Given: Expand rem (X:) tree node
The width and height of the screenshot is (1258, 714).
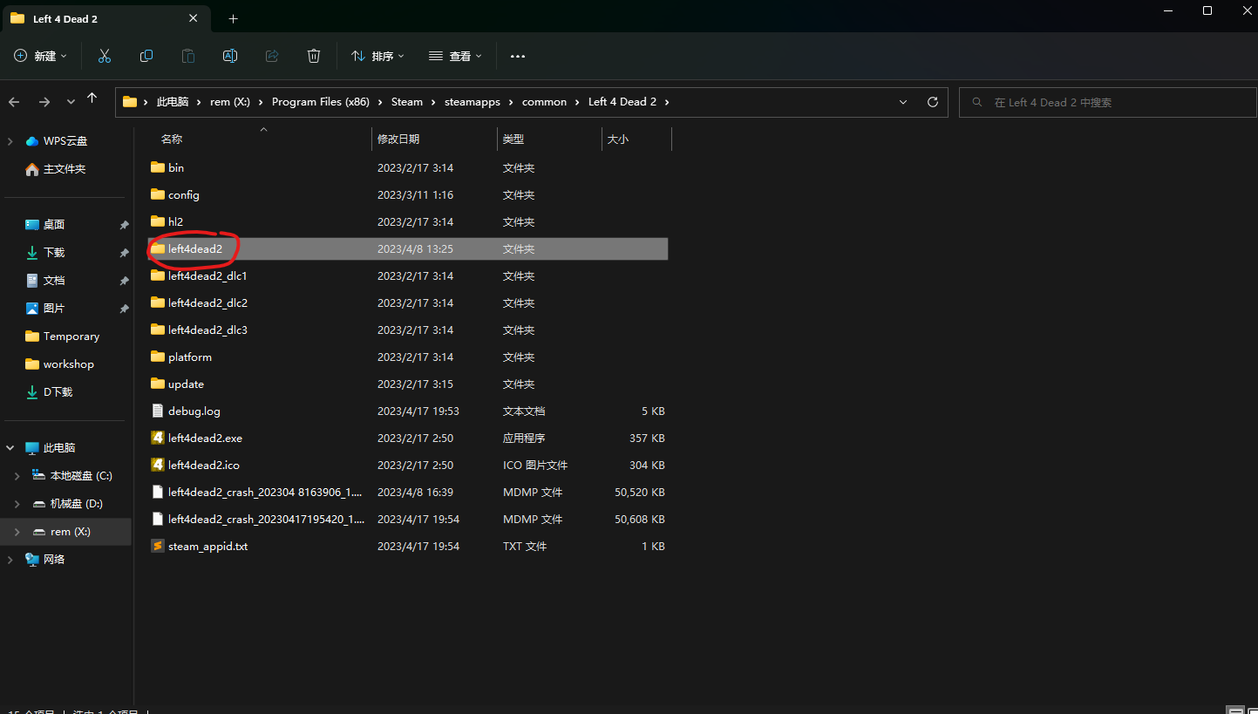Looking at the screenshot, I should click(17, 532).
